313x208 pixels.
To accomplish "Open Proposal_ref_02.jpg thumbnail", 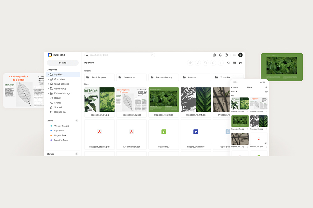I will [x=131, y=100].
